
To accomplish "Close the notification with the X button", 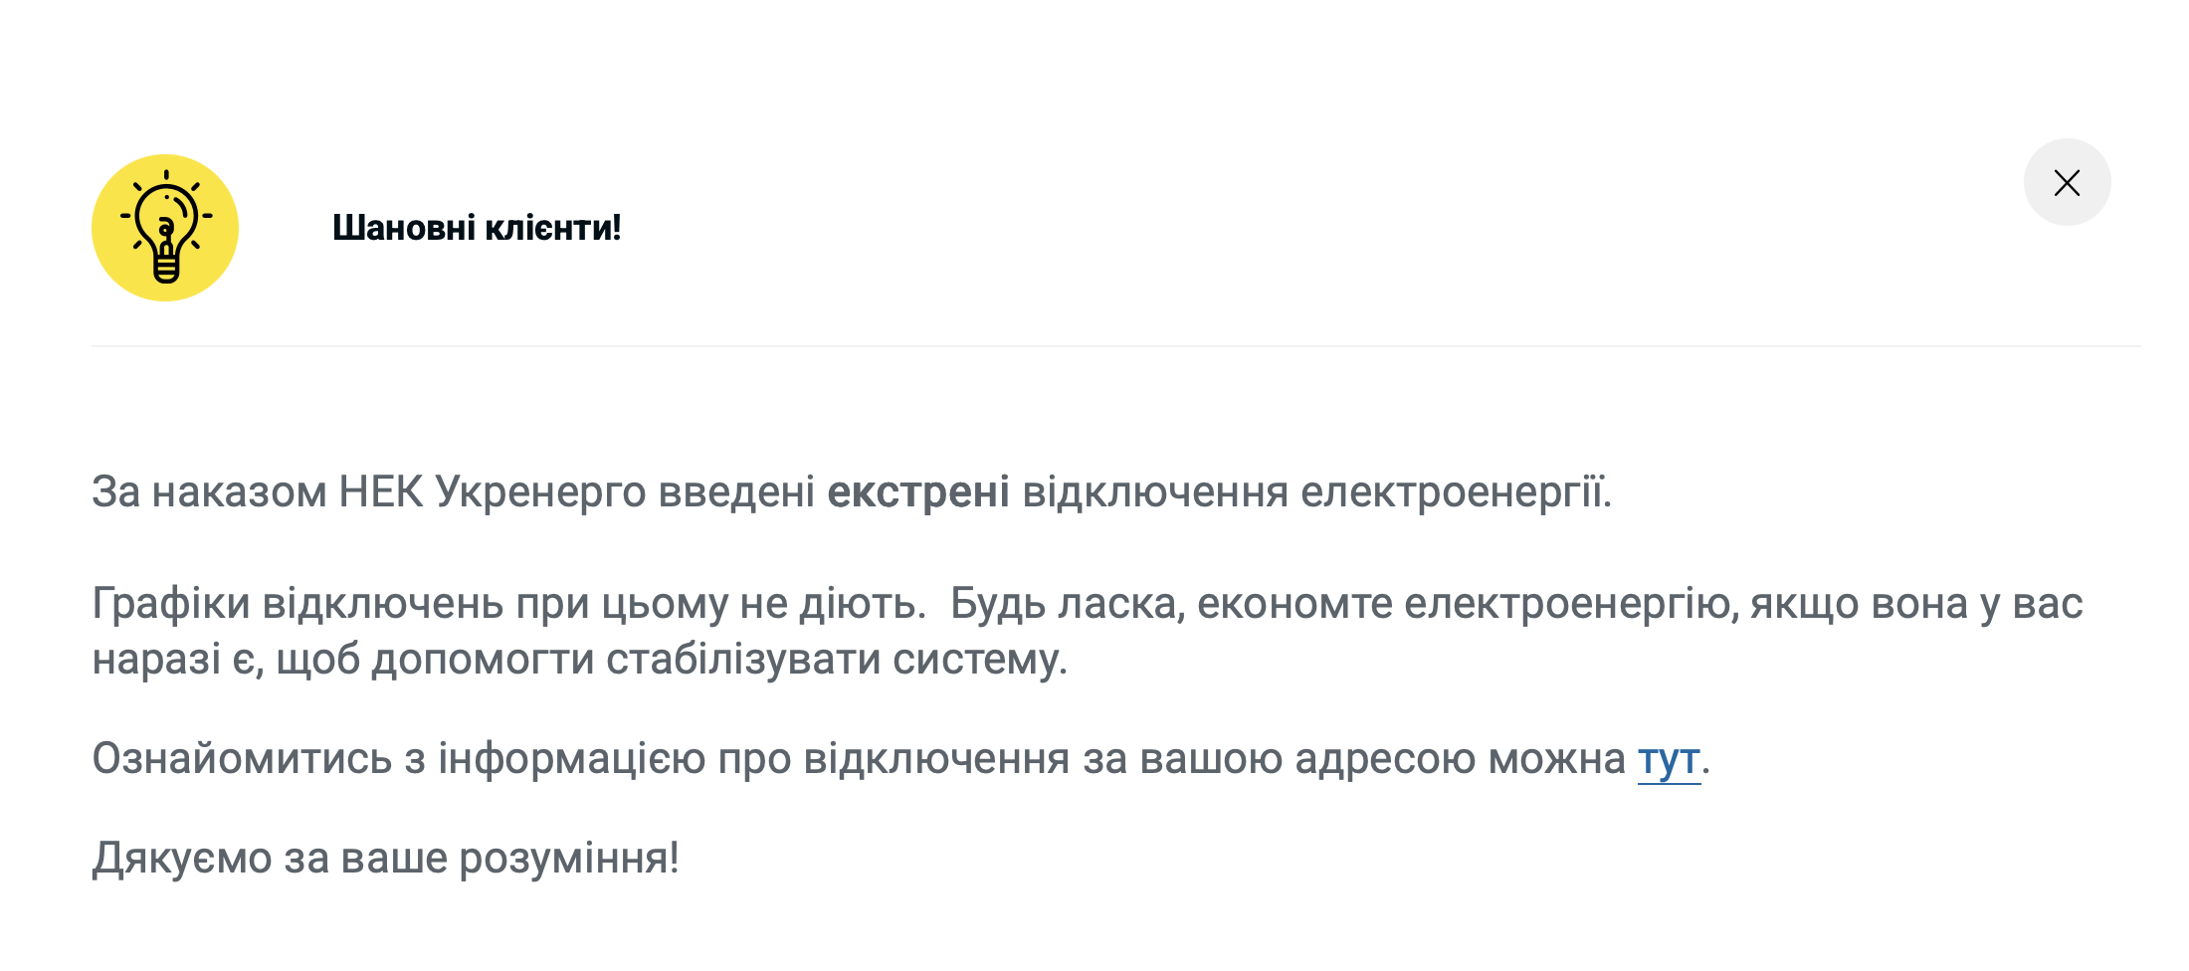I will click(2067, 183).
